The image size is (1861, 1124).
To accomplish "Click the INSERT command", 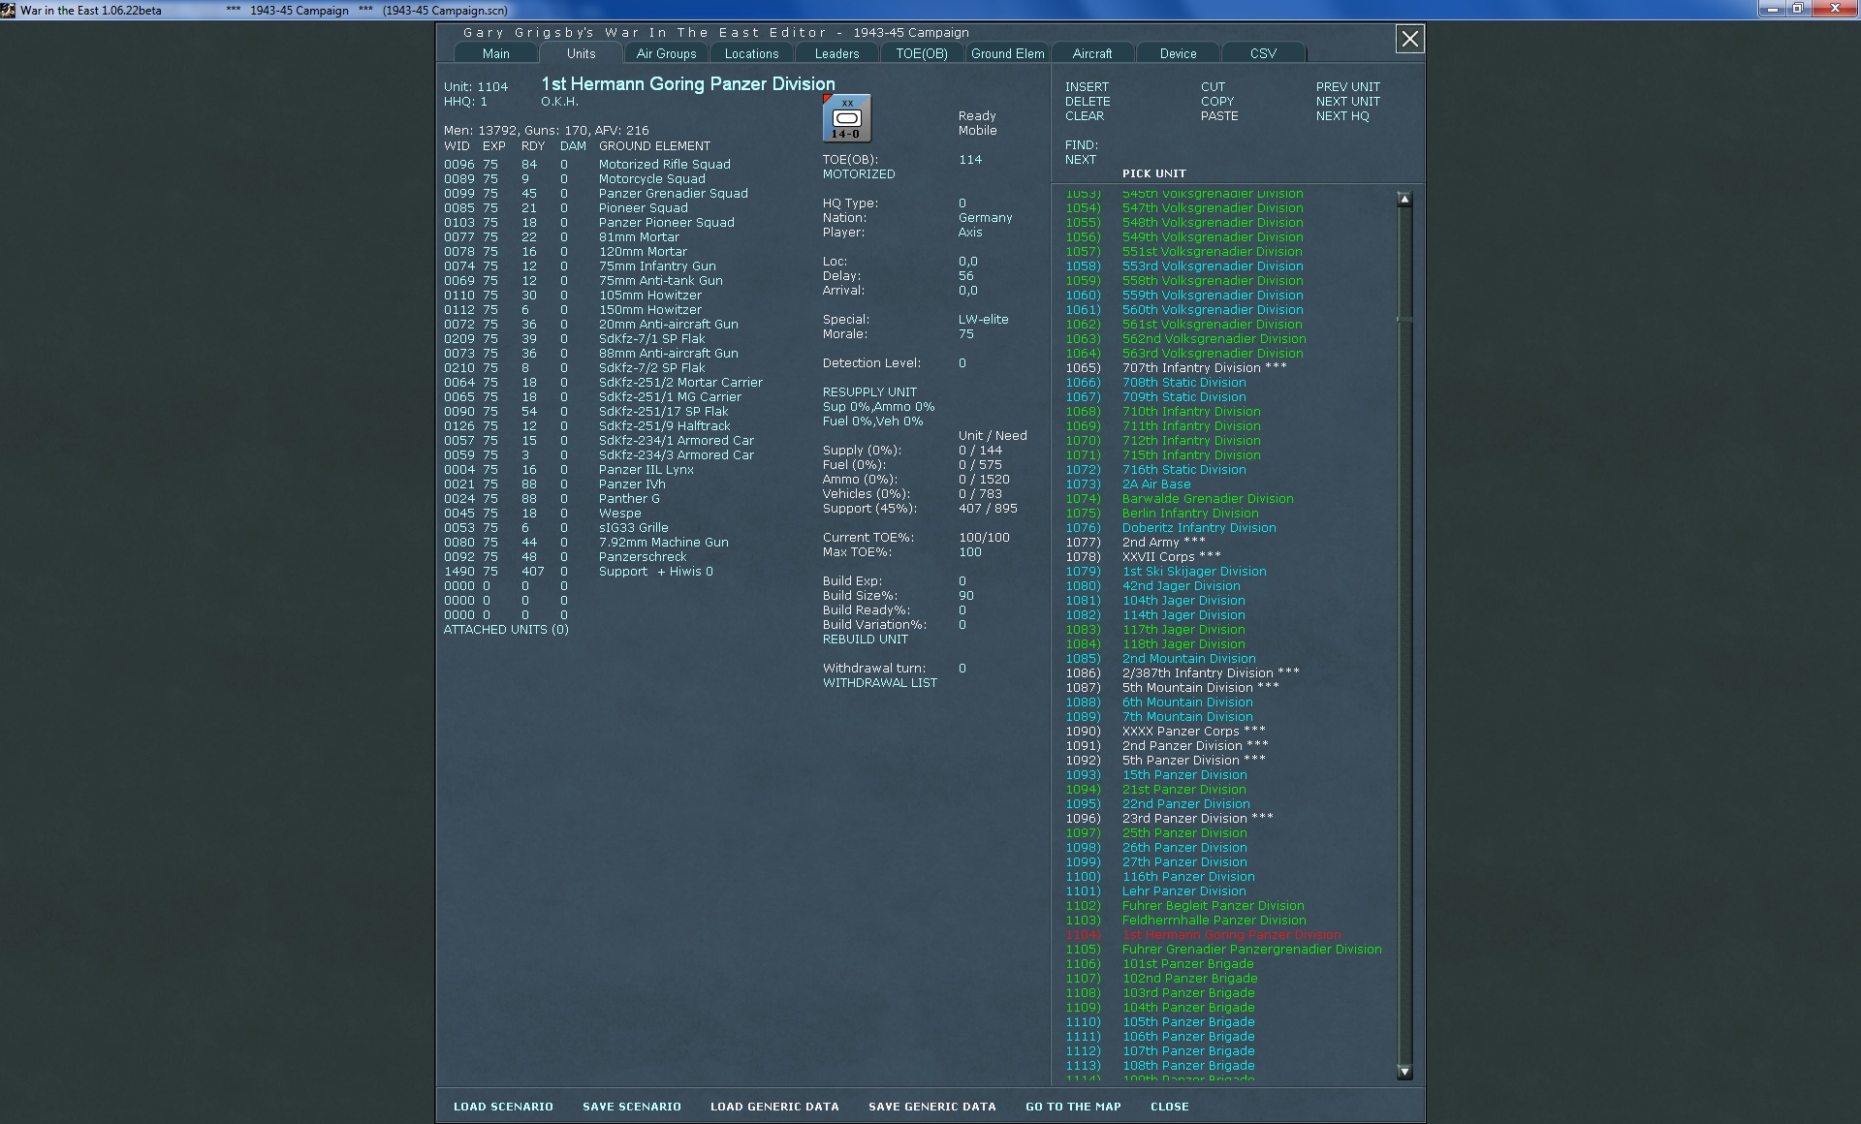I will (x=1087, y=87).
